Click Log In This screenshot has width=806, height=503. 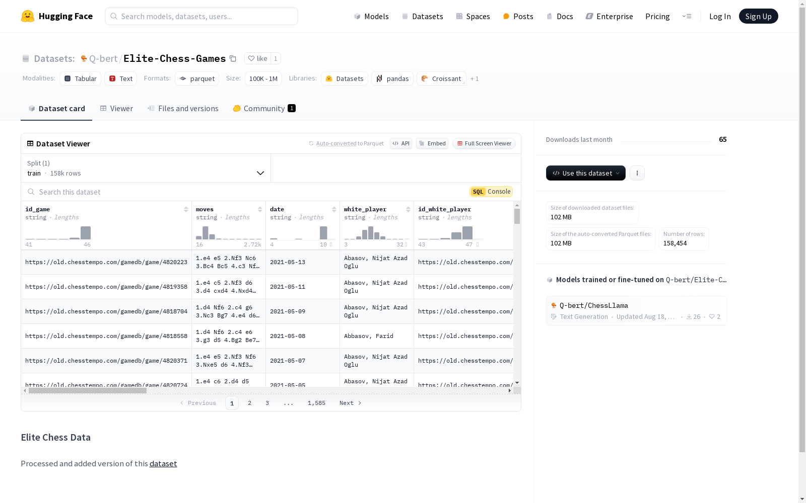pyautogui.click(x=720, y=16)
